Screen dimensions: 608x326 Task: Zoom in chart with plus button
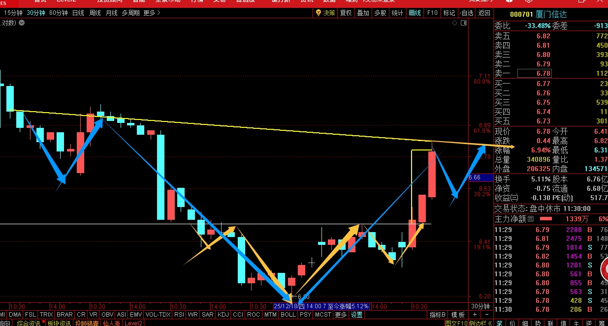click(x=475, y=314)
